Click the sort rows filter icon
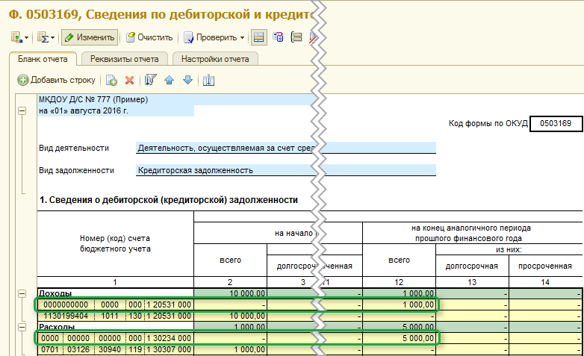584x356 pixels. 150,80
